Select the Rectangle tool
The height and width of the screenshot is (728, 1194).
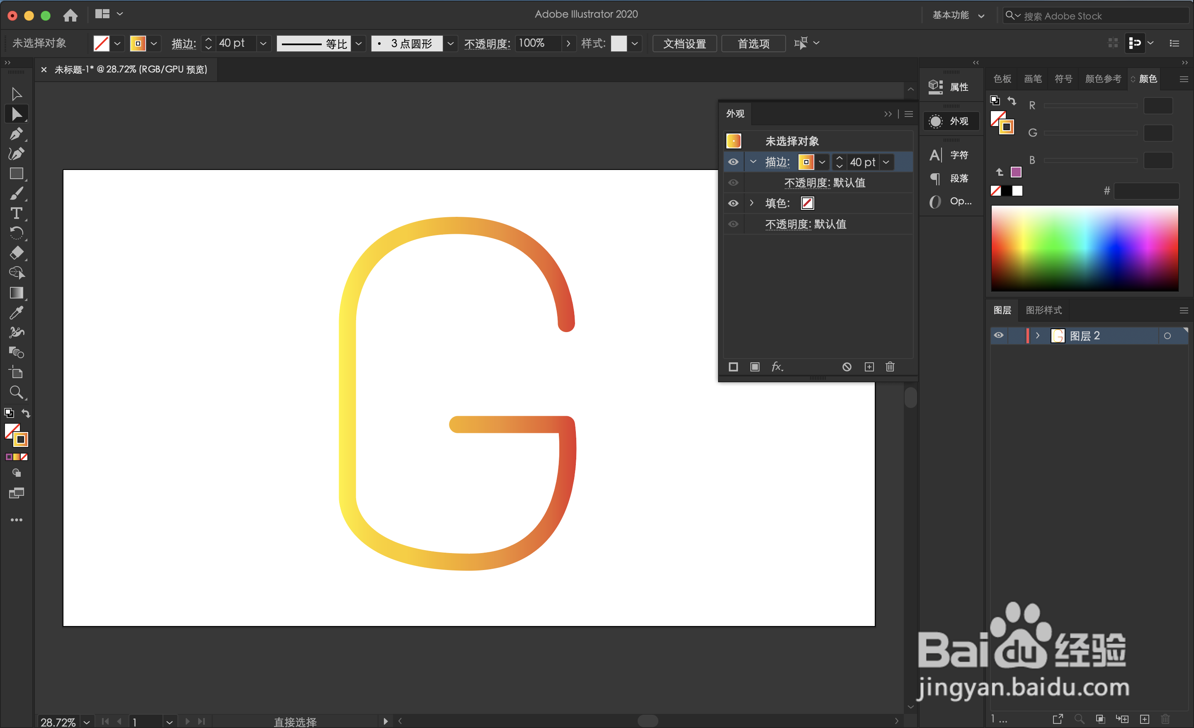(17, 174)
